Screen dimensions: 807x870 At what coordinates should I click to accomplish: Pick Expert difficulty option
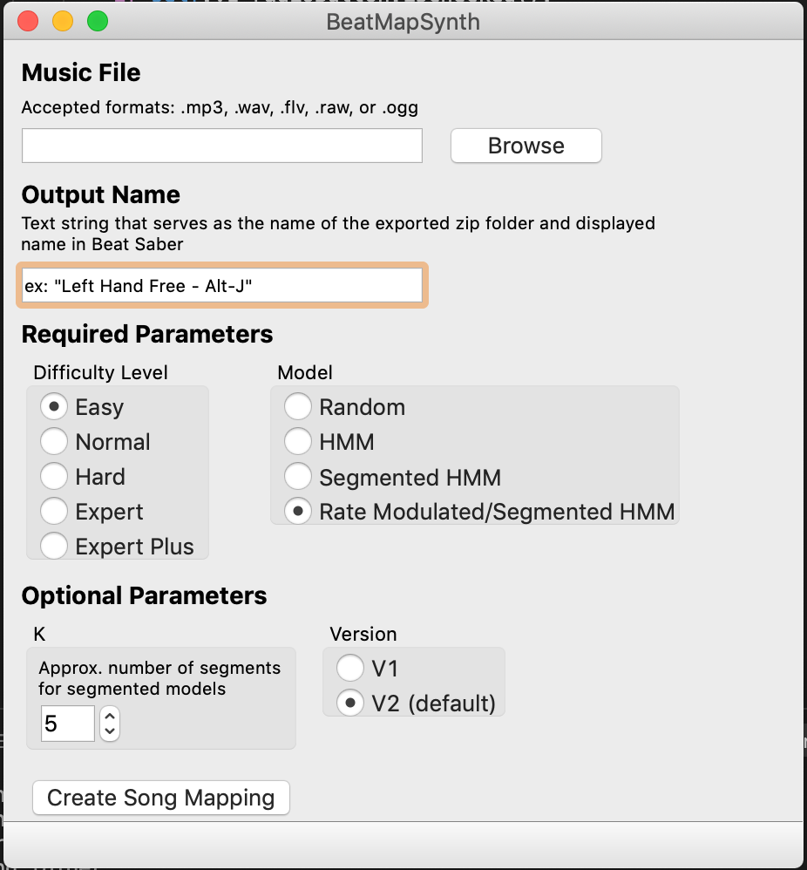click(x=55, y=512)
